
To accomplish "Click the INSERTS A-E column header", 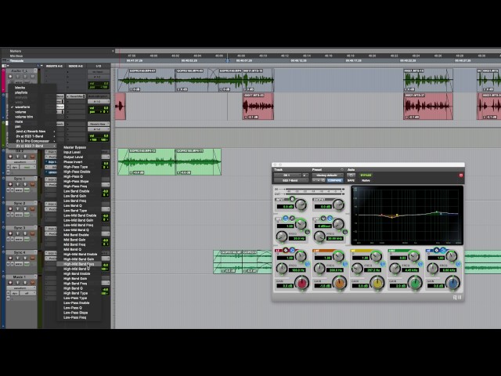I will pos(54,66).
